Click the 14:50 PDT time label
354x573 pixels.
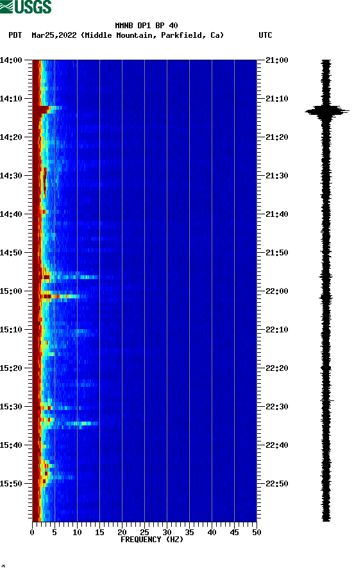point(11,253)
